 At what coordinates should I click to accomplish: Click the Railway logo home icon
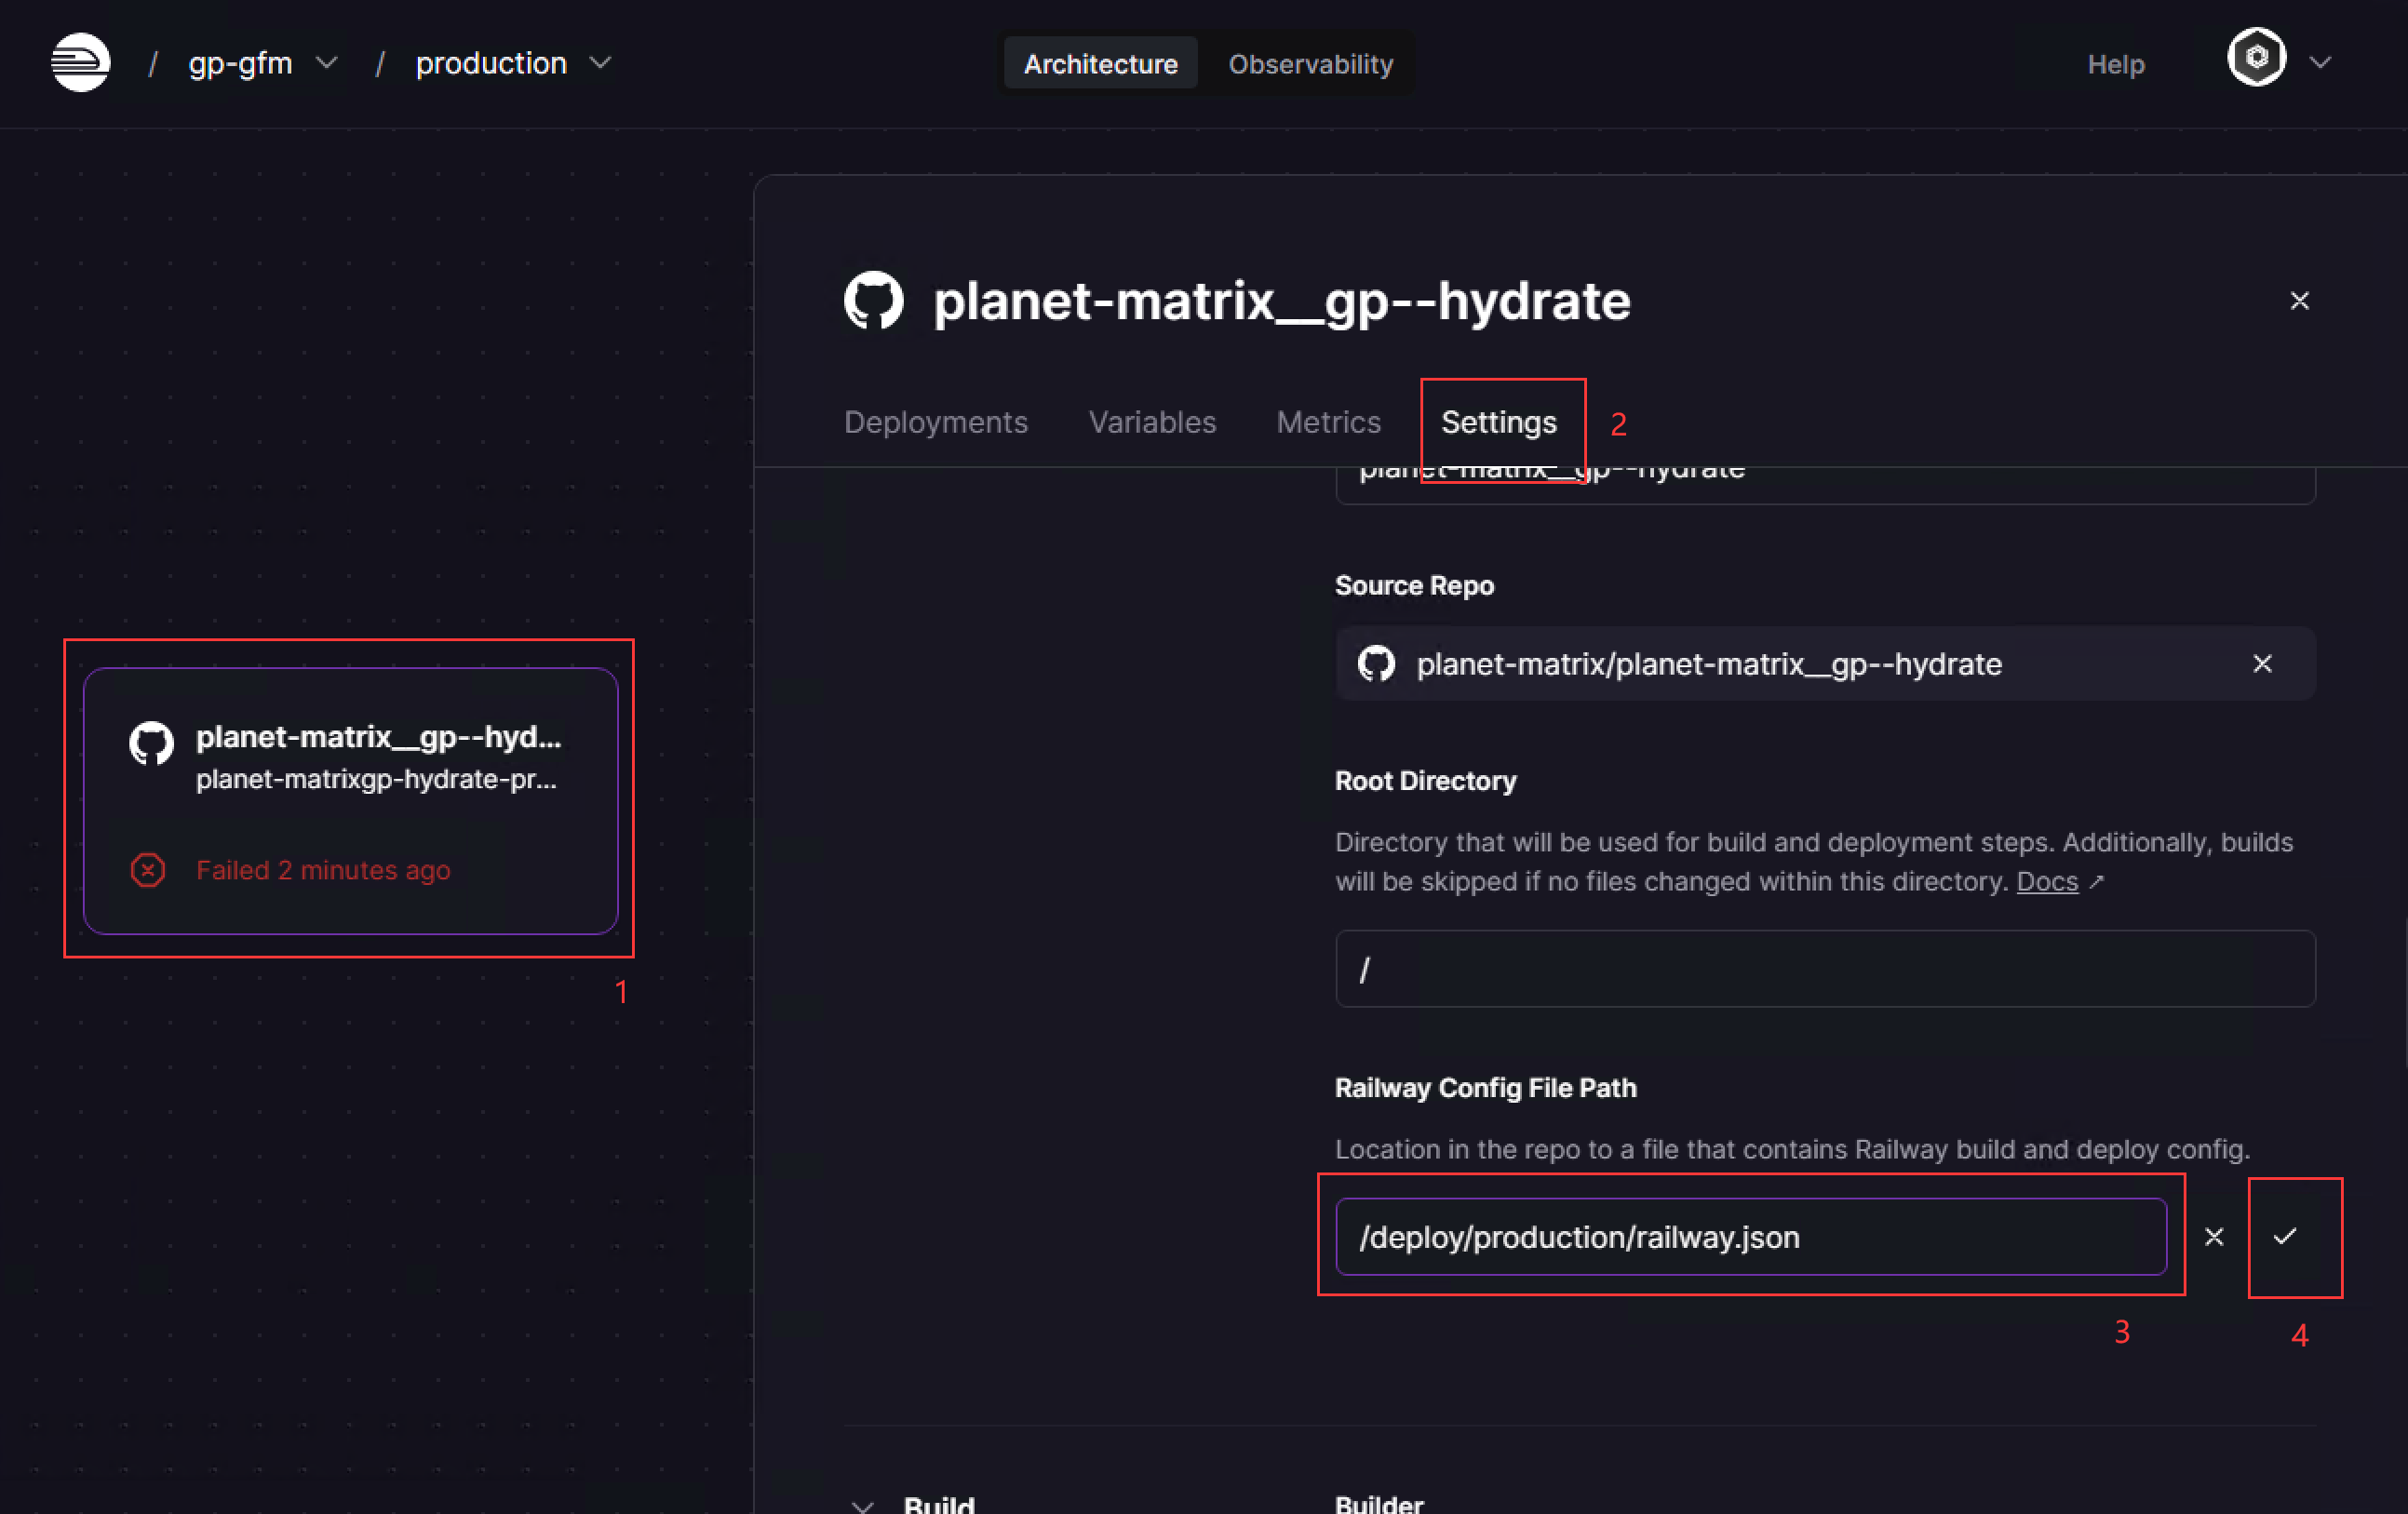coord(80,62)
